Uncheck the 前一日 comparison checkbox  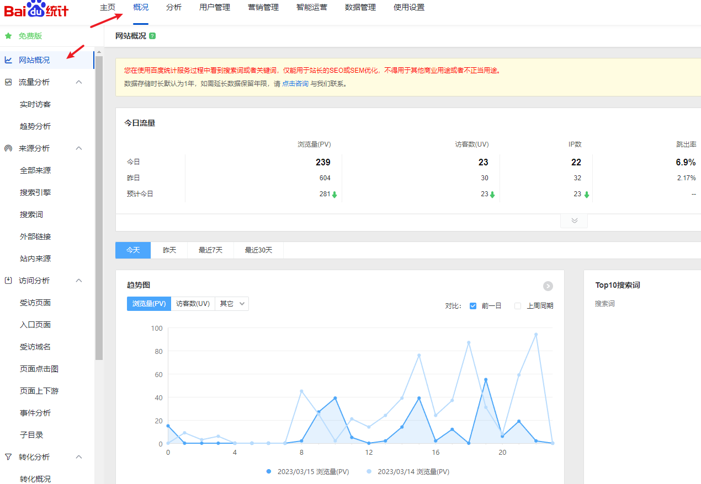[472, 305]
